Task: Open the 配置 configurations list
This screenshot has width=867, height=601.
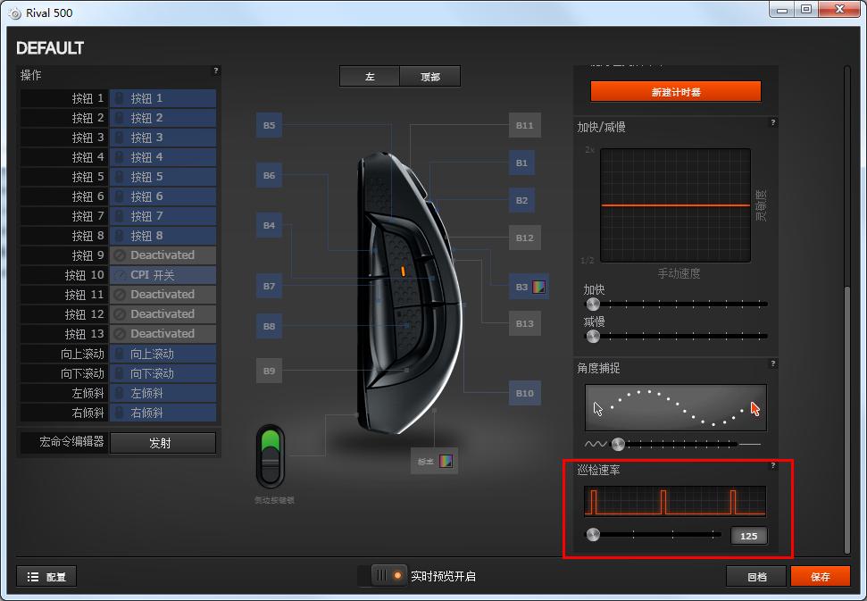Action: [46, 577]
